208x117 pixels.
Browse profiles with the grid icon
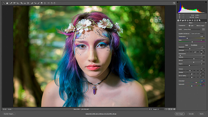click(203, 29)
